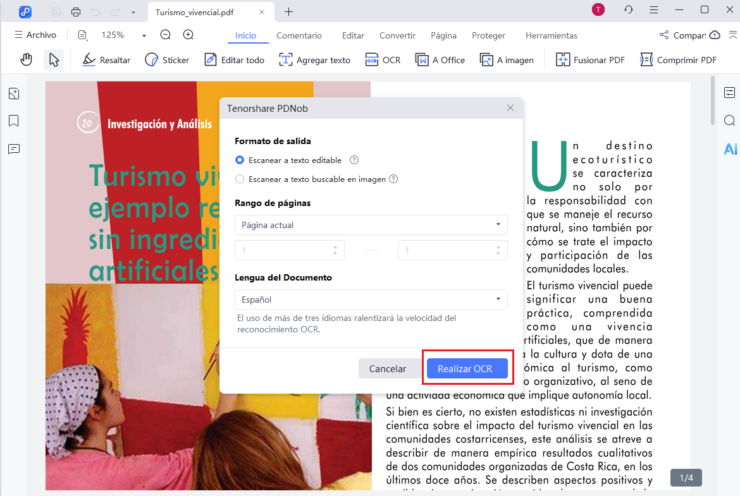Viewport: 740px width, 496px height.
Task: Open the zoom percentage dropdown
Action: pos(144,35)
